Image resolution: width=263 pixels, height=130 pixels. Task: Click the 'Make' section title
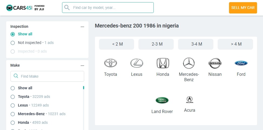(x=15, y=65)
